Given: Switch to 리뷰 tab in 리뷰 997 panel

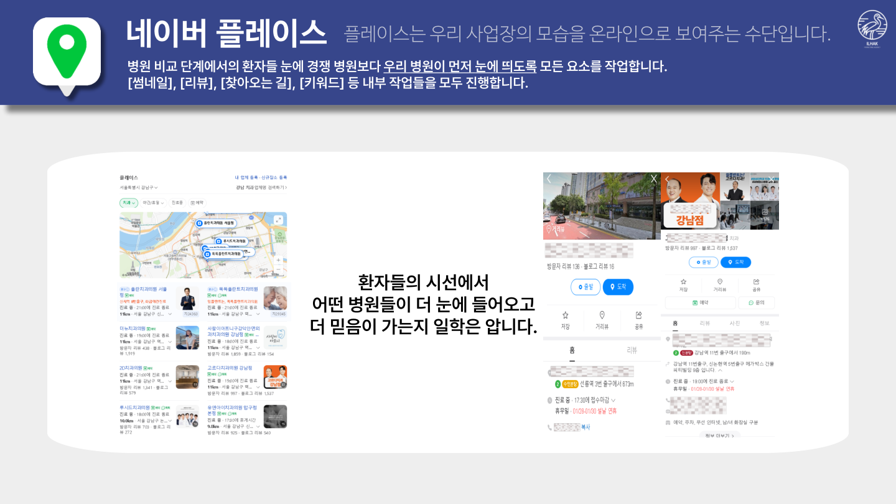Looking at the screenshot, I should (x=705, y=323).
